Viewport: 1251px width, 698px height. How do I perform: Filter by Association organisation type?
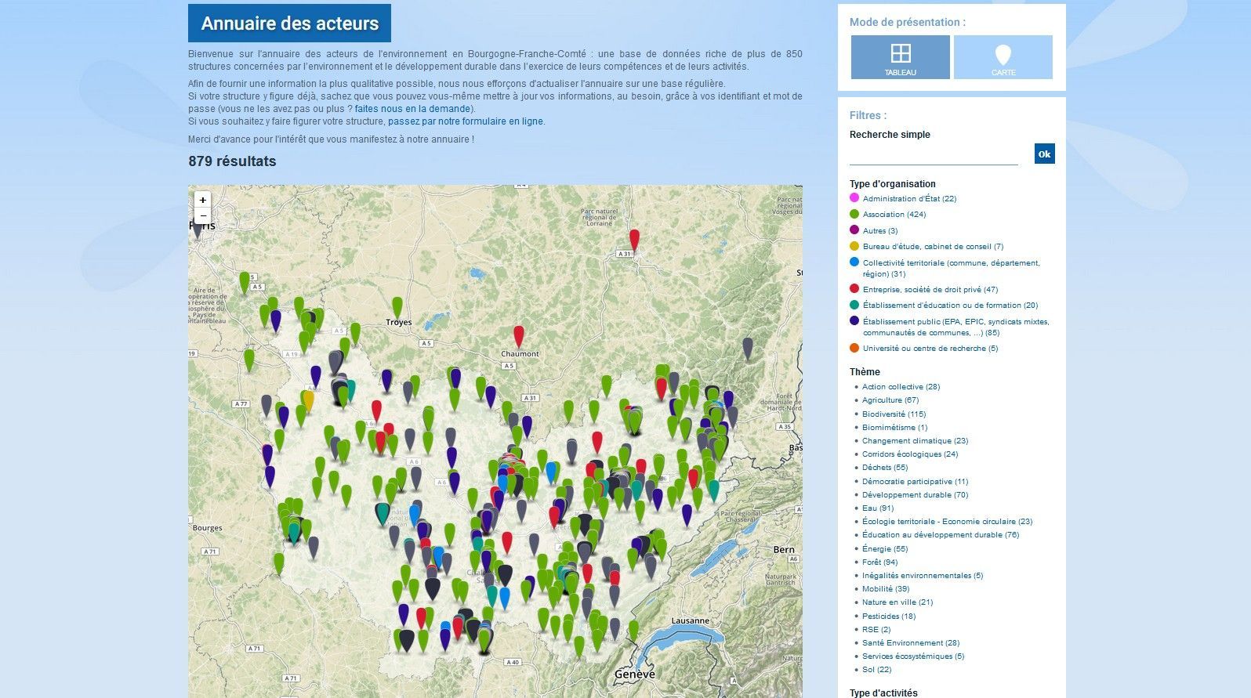pos(894,215)
